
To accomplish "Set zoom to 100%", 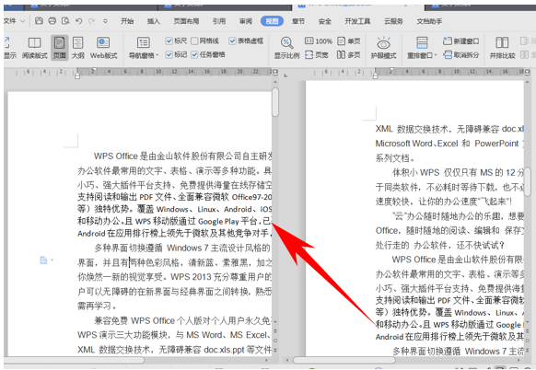I will (319, 41).
